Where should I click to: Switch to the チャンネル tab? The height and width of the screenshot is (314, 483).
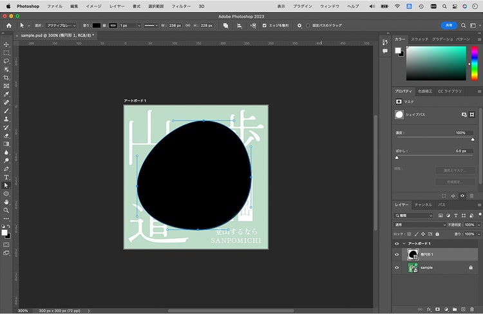point(423,205)
